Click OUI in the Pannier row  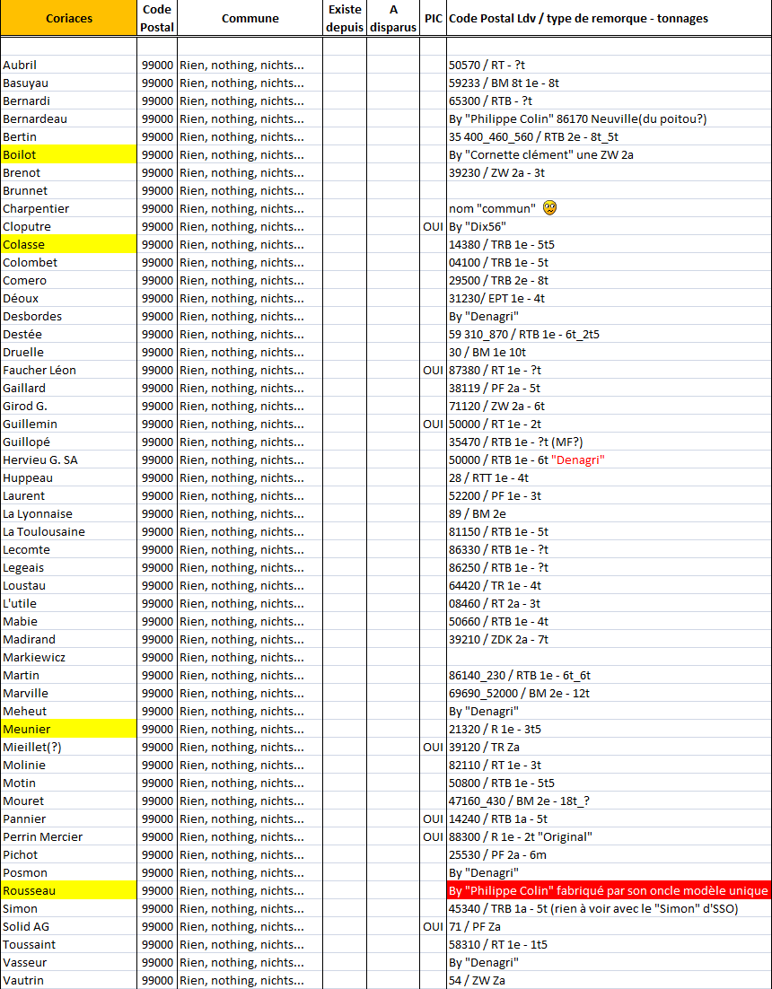click(x=434, y=818)
